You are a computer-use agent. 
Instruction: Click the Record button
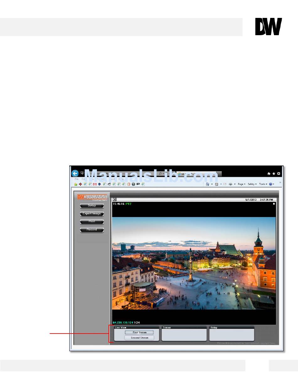coord(92,230)
